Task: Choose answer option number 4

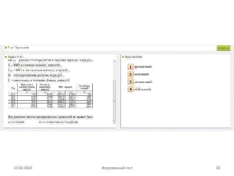Action: pos(130,89)
